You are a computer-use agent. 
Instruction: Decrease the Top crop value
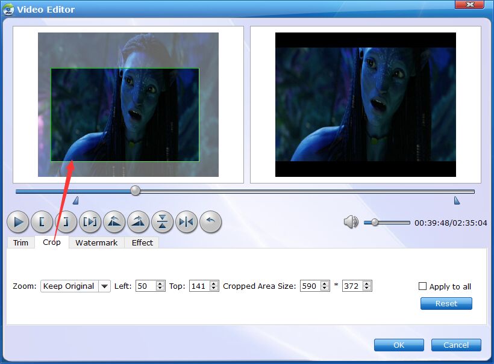[214, 289]
